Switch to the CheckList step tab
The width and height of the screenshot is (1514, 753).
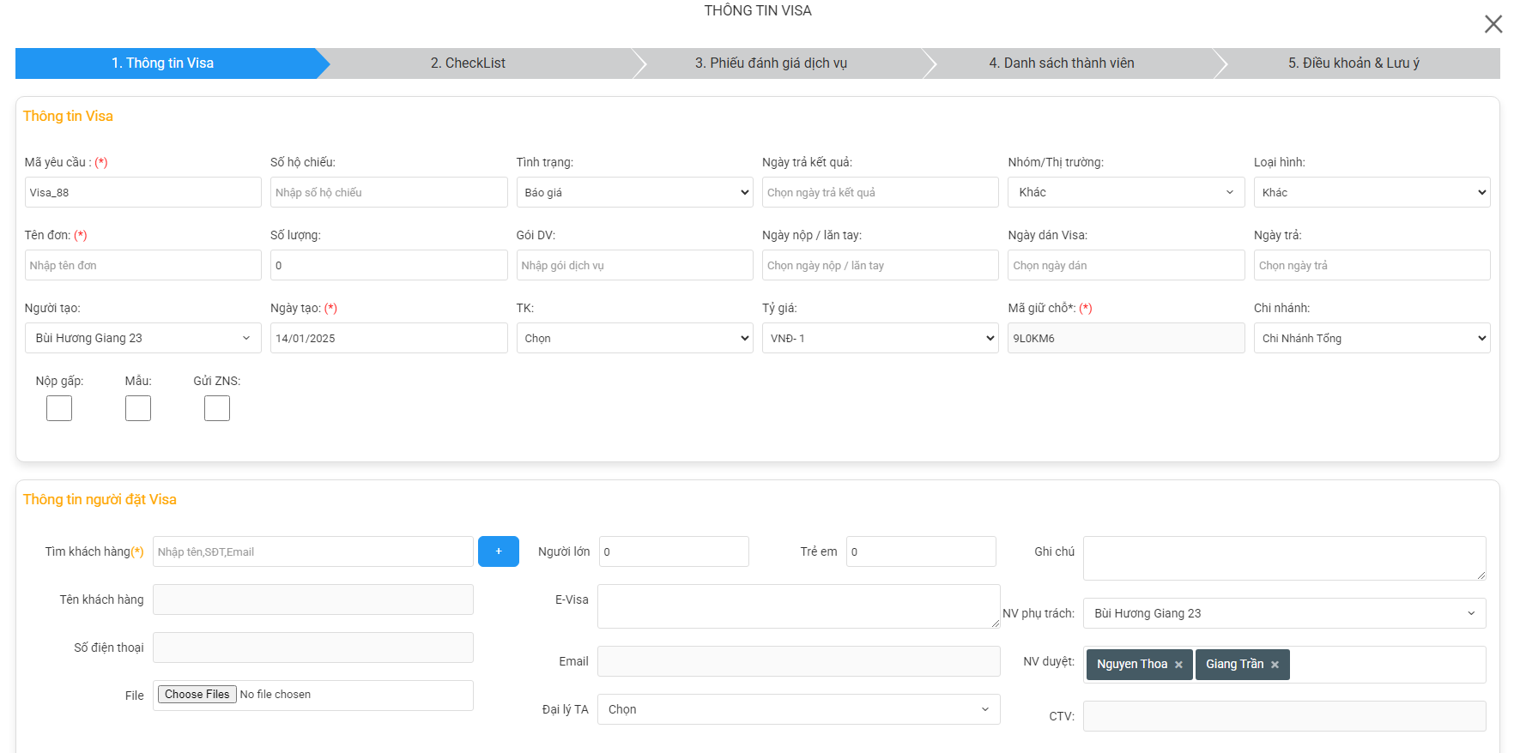pyautogui.click(x=468, y=63)
